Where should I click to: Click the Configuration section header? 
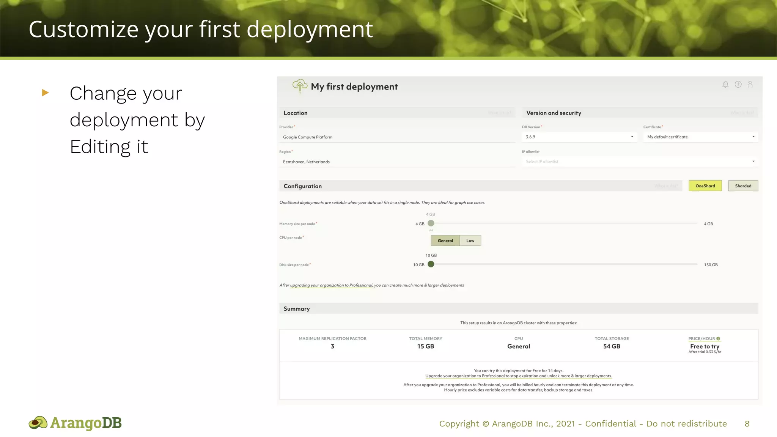pos(481,186)
